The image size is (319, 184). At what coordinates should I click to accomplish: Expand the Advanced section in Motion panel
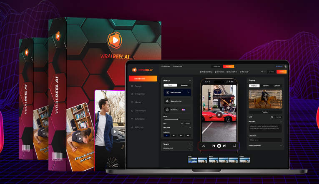tap(190, 128)
